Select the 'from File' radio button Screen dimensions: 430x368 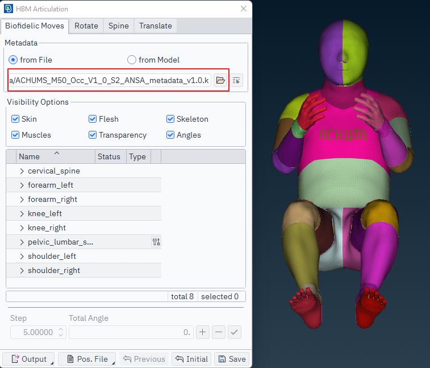(x=13, y=60)
